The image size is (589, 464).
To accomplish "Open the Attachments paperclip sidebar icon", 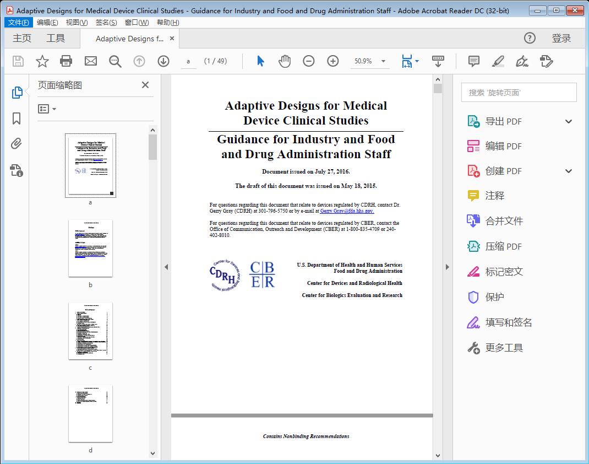I will point(17,144).
